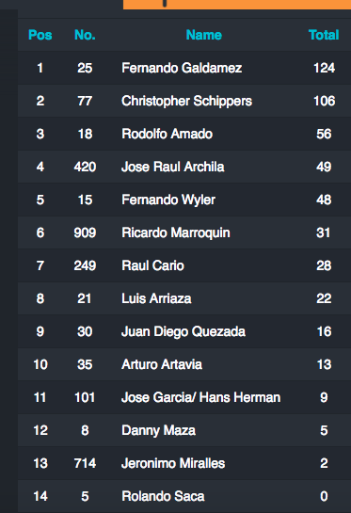Click the No. column header
This screenshot has width=351, height=513.
tap(85, 35)
